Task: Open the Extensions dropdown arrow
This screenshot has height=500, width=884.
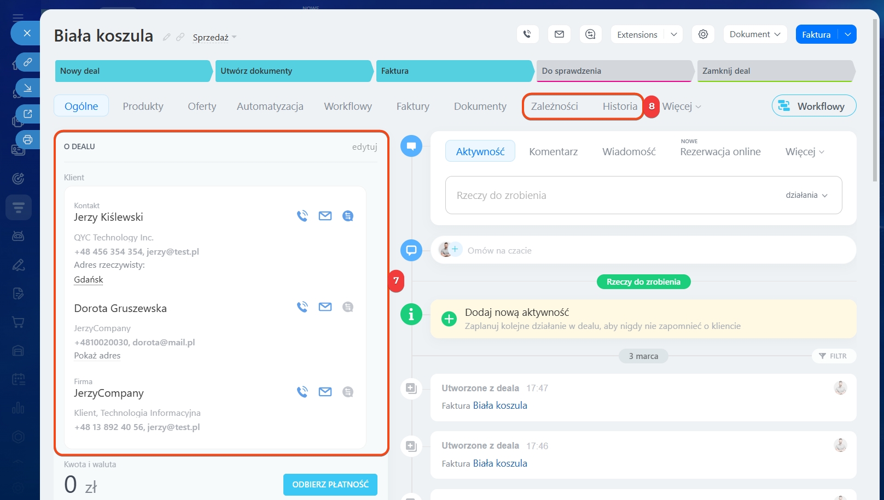Action: pyautogui.click(x=674, y=34)
